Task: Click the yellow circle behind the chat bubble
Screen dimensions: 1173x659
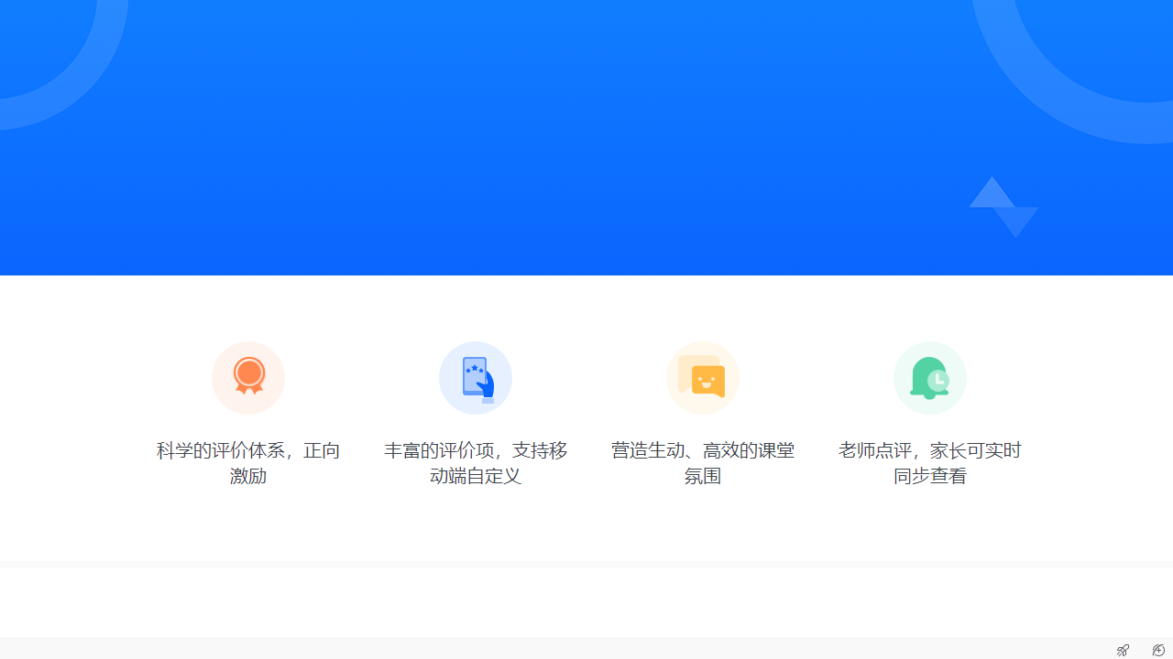Action: coord(703,377)
